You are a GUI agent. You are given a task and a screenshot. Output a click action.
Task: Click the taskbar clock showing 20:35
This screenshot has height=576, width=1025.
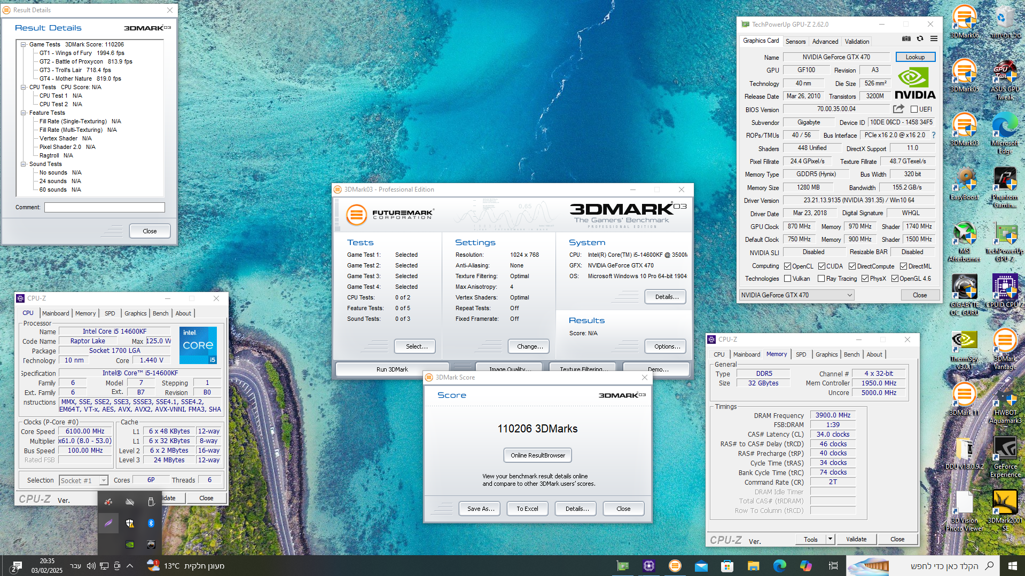[47, 566]
